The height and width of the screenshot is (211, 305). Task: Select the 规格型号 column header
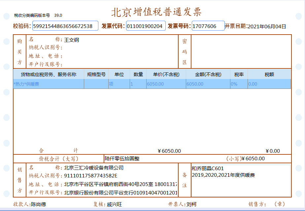96,74
